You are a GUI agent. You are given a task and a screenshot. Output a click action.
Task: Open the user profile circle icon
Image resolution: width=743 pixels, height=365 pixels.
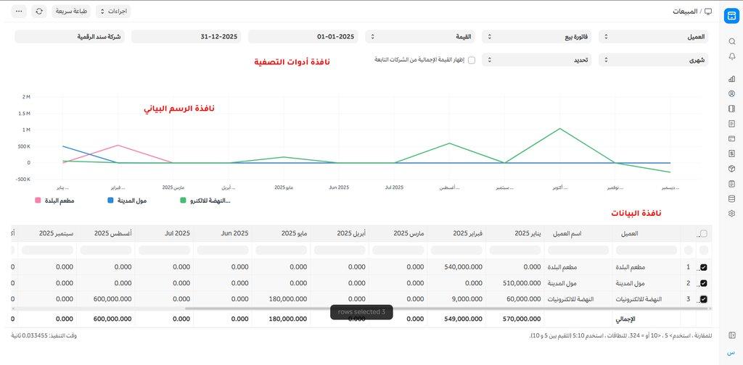coord(731,93)
